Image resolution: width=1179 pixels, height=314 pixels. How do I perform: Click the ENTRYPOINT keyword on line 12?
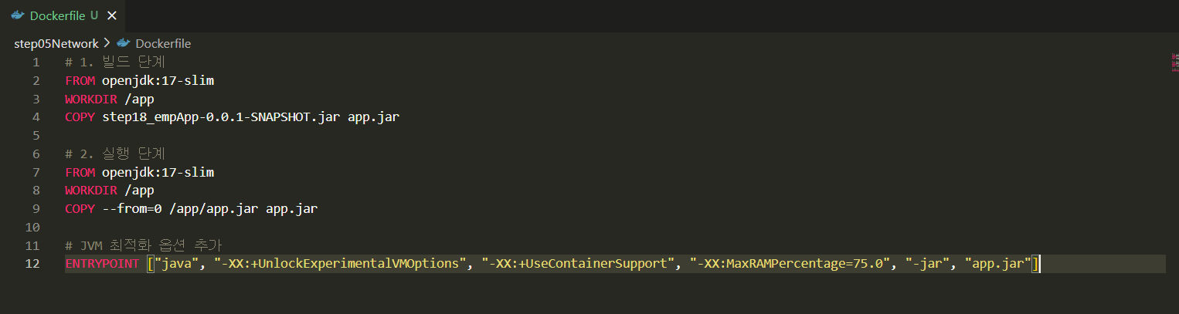(102, 264)
